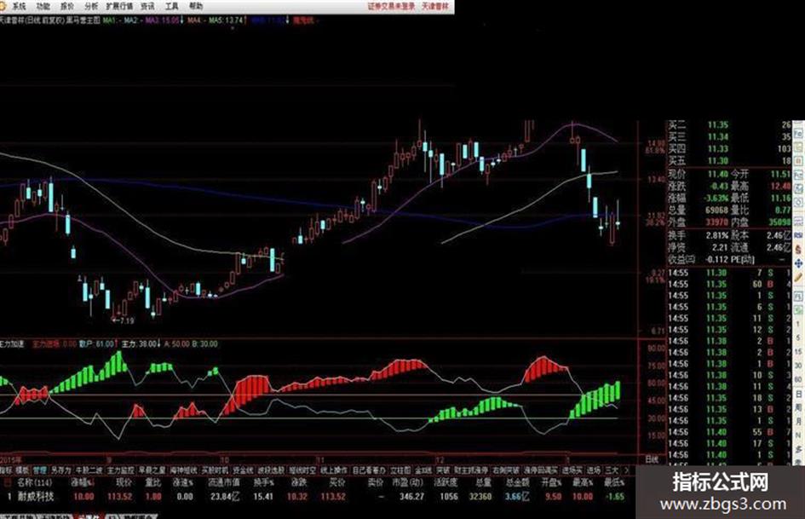Select the 右侧突破 indicator tab
The width and height of the screenshot is (805, 519).
click(506, 470)
